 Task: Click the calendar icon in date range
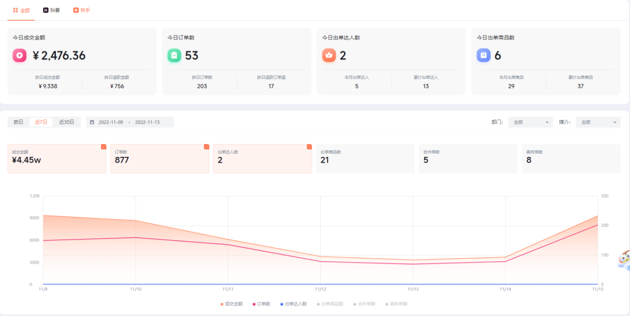92,122
